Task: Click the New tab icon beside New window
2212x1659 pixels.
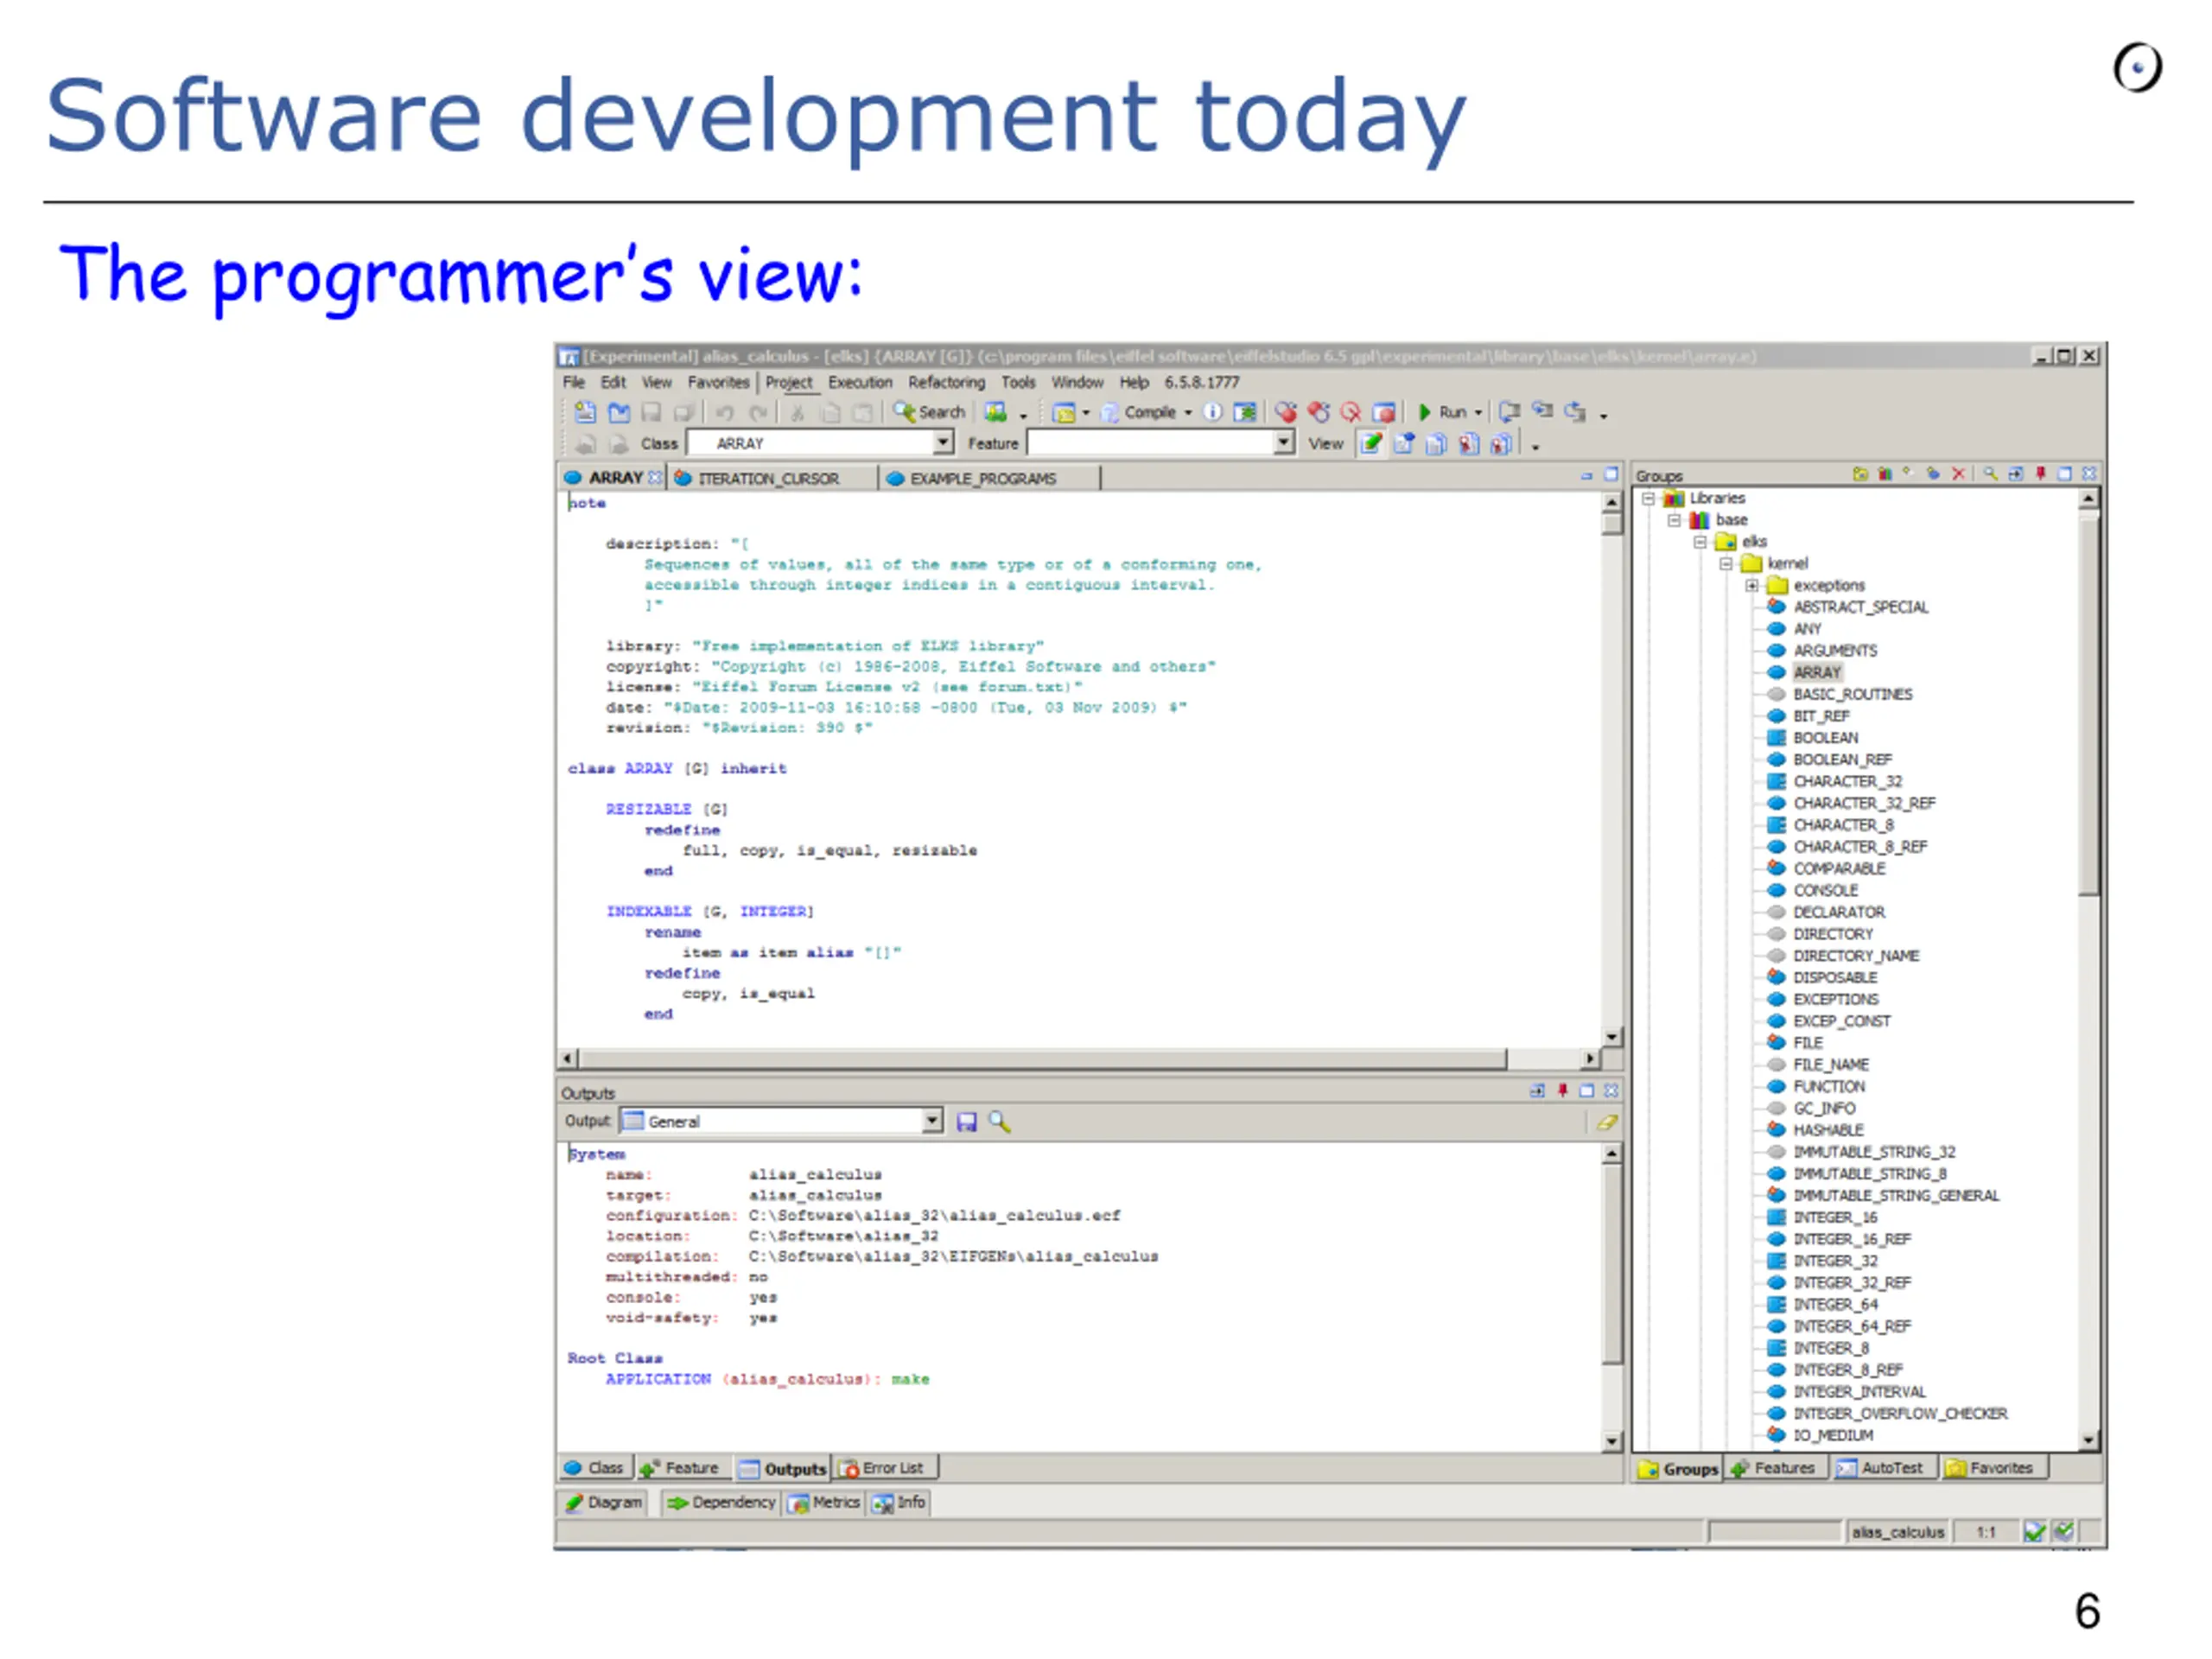Action: coord(619,413)
